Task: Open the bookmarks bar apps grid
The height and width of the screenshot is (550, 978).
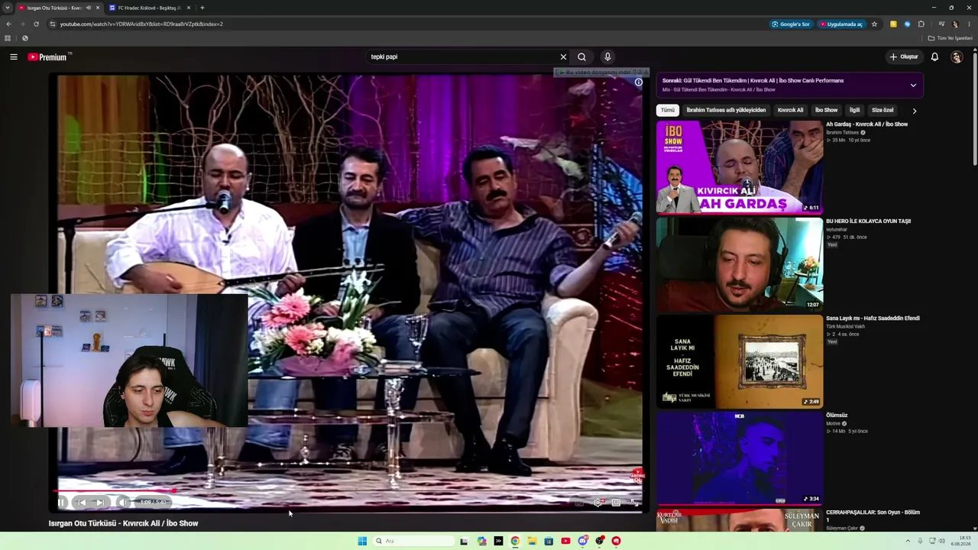Action: coord(8,38)
